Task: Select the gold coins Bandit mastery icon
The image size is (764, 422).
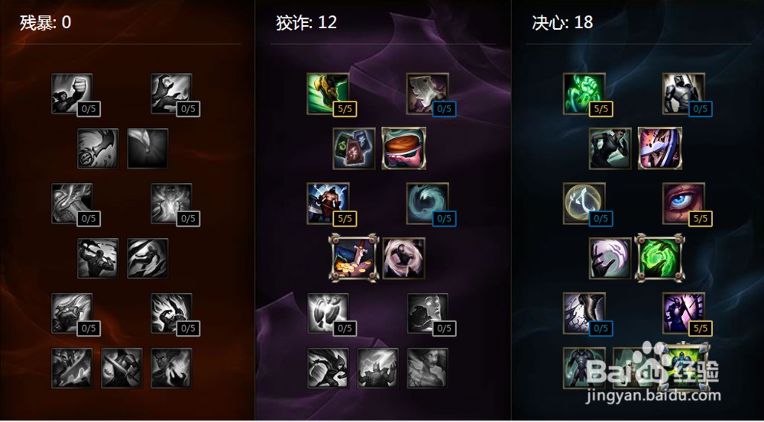Action: (x=354, y=257)
